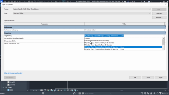Click the Duplicate... button

pyautogui.click(x=159, y=13)
